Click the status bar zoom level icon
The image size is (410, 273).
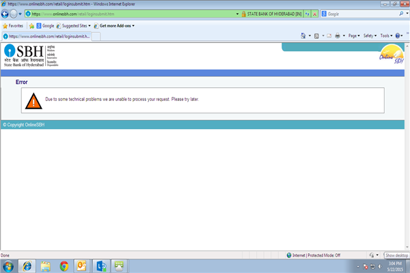(x=371, y=255)
